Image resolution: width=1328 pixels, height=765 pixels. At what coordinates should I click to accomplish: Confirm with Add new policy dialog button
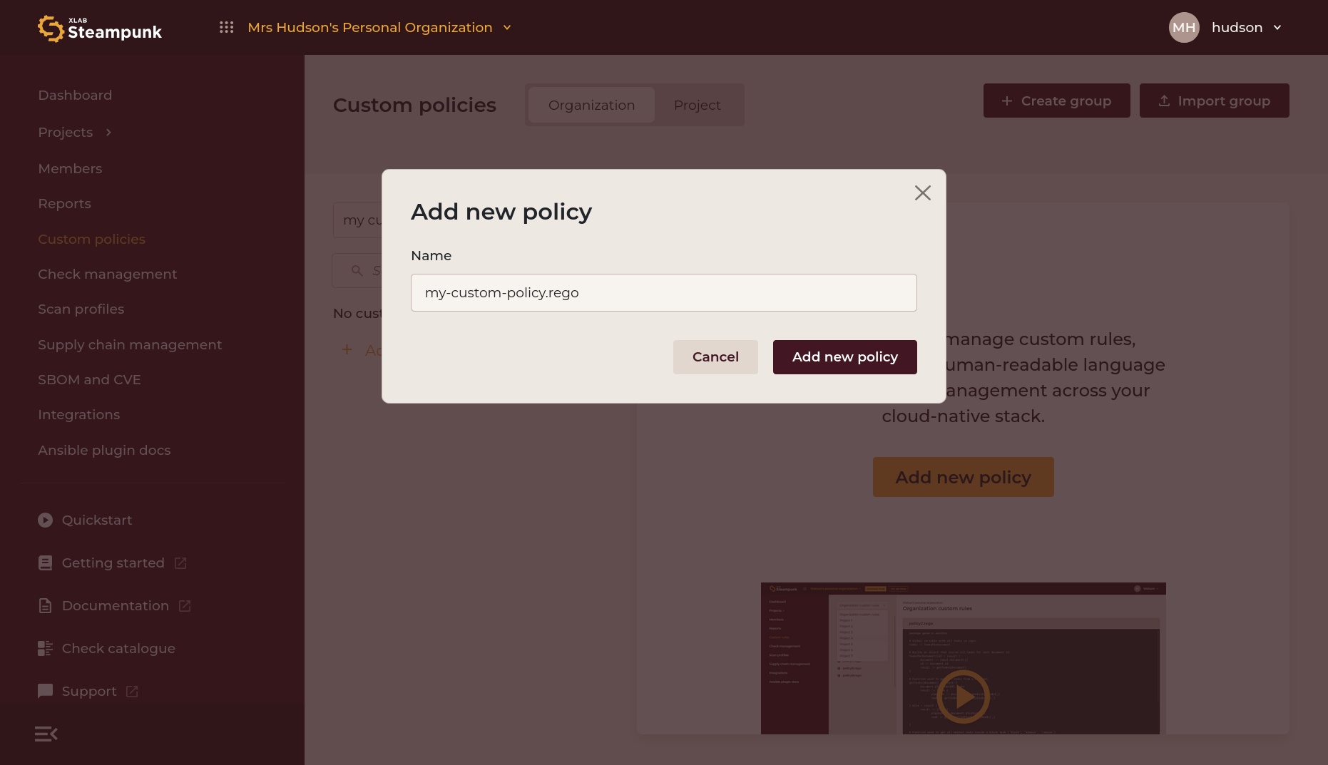(x=845, y=357)
